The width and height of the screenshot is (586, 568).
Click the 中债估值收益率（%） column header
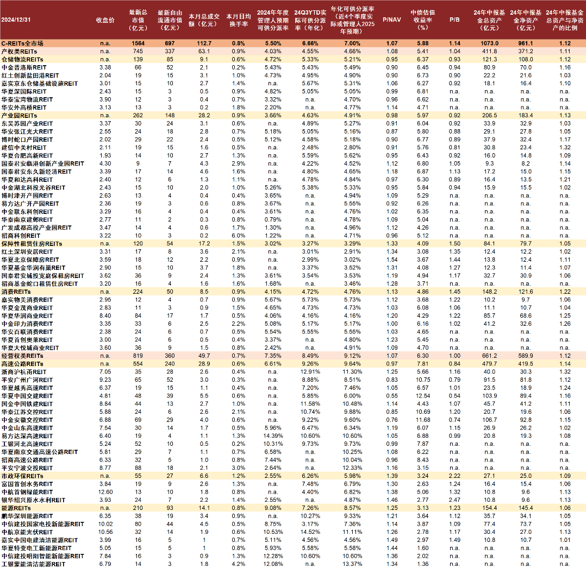click(x=423, y=20)
